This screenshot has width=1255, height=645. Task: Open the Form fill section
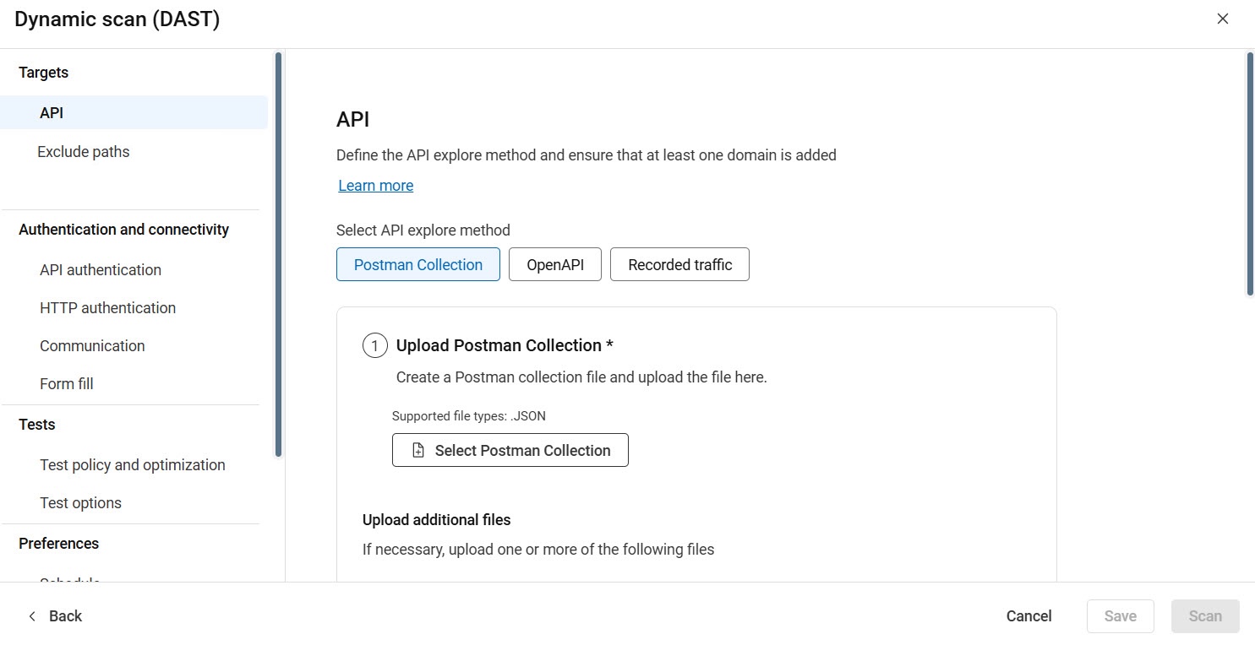click(x=66, y=383)
